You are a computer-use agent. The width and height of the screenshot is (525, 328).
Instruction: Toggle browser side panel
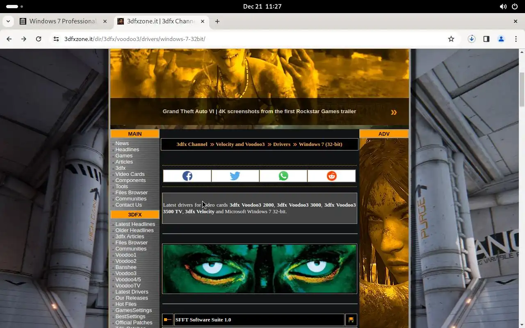point(486,39)
